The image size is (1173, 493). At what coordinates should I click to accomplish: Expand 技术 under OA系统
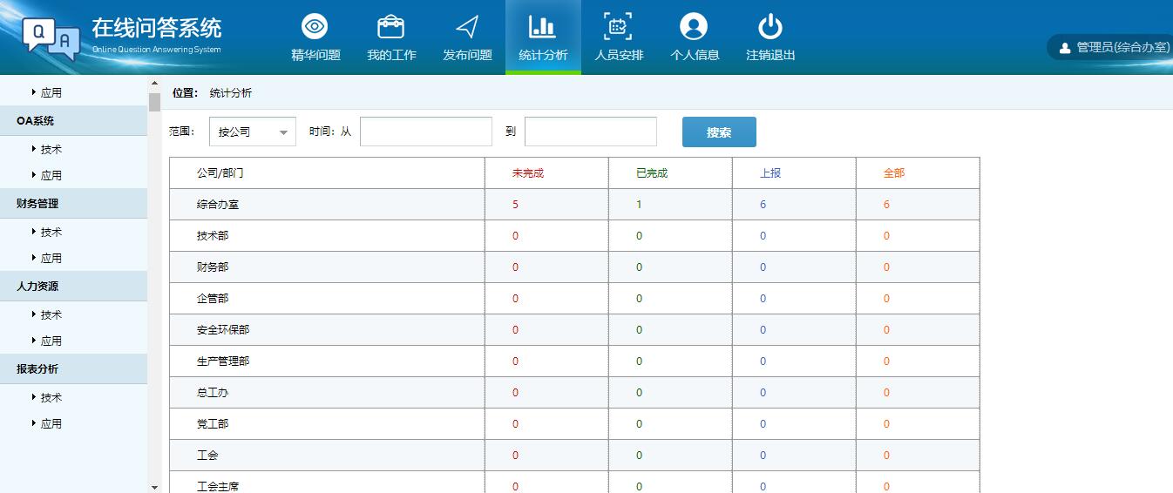[x=51, y=149]
